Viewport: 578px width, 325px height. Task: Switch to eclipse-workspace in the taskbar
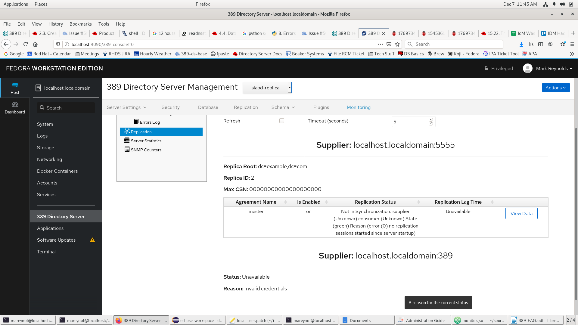pyautogui.click(x=197, y=320)
